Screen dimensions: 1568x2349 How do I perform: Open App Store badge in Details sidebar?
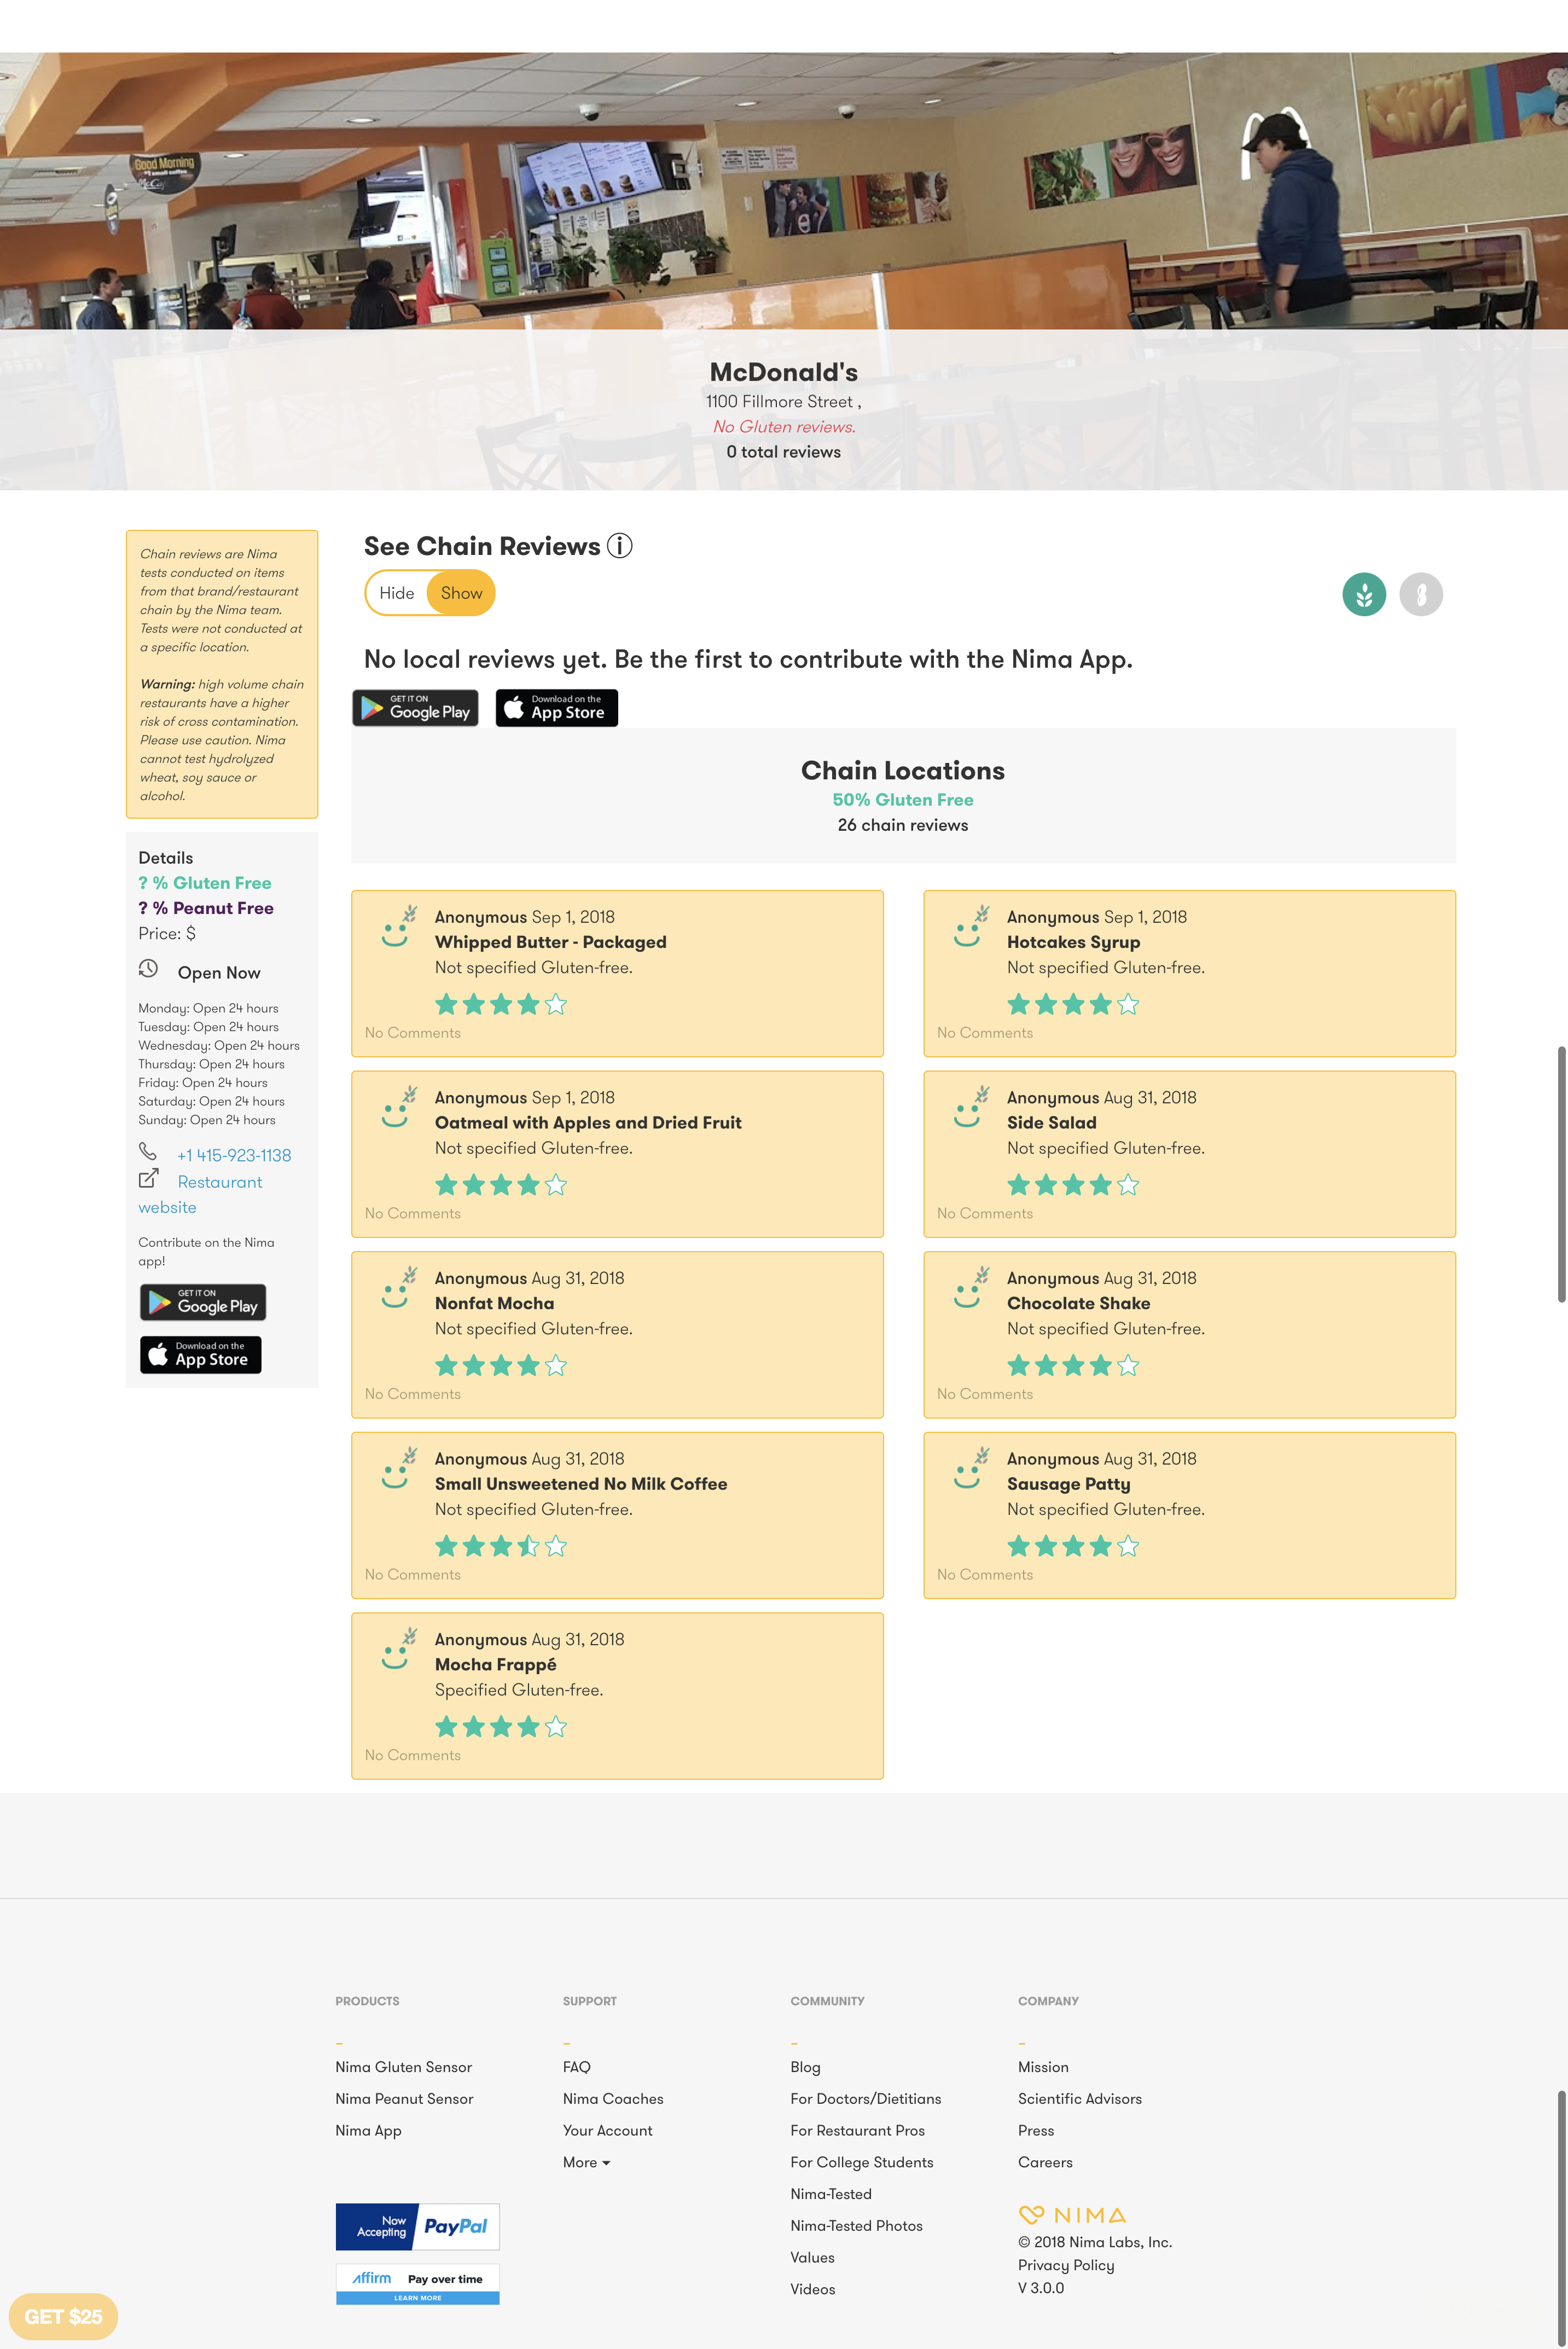pos(201,1355)
